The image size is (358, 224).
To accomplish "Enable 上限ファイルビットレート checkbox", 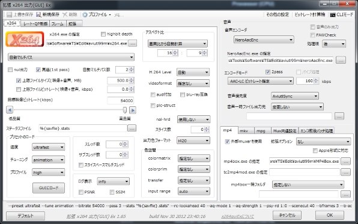I will [x=19, y=89].
